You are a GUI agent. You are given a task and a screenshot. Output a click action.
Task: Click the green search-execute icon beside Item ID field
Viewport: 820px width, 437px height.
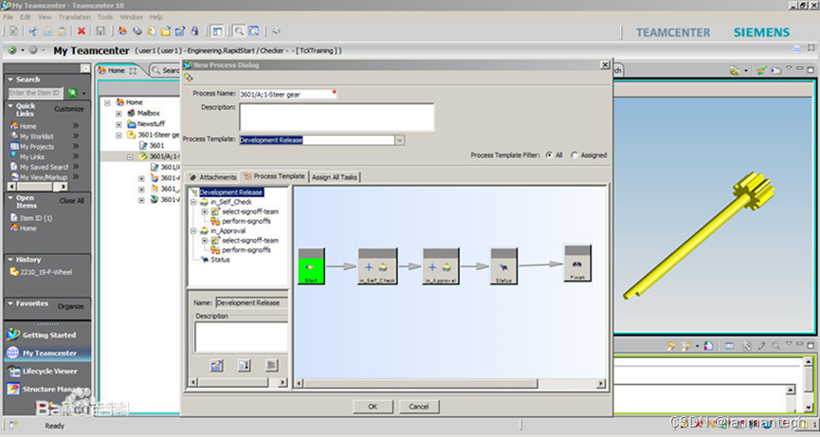72,93
